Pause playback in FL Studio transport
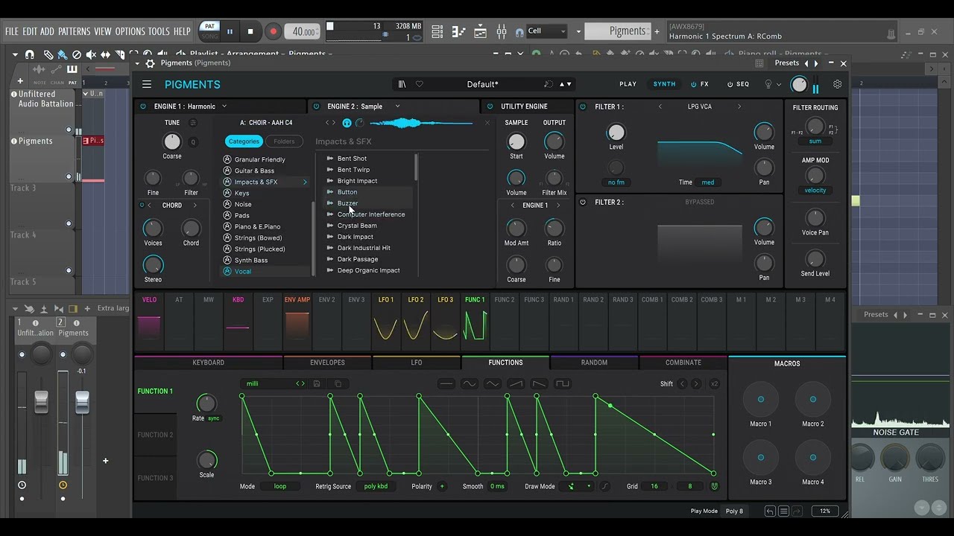 point(230,31)
